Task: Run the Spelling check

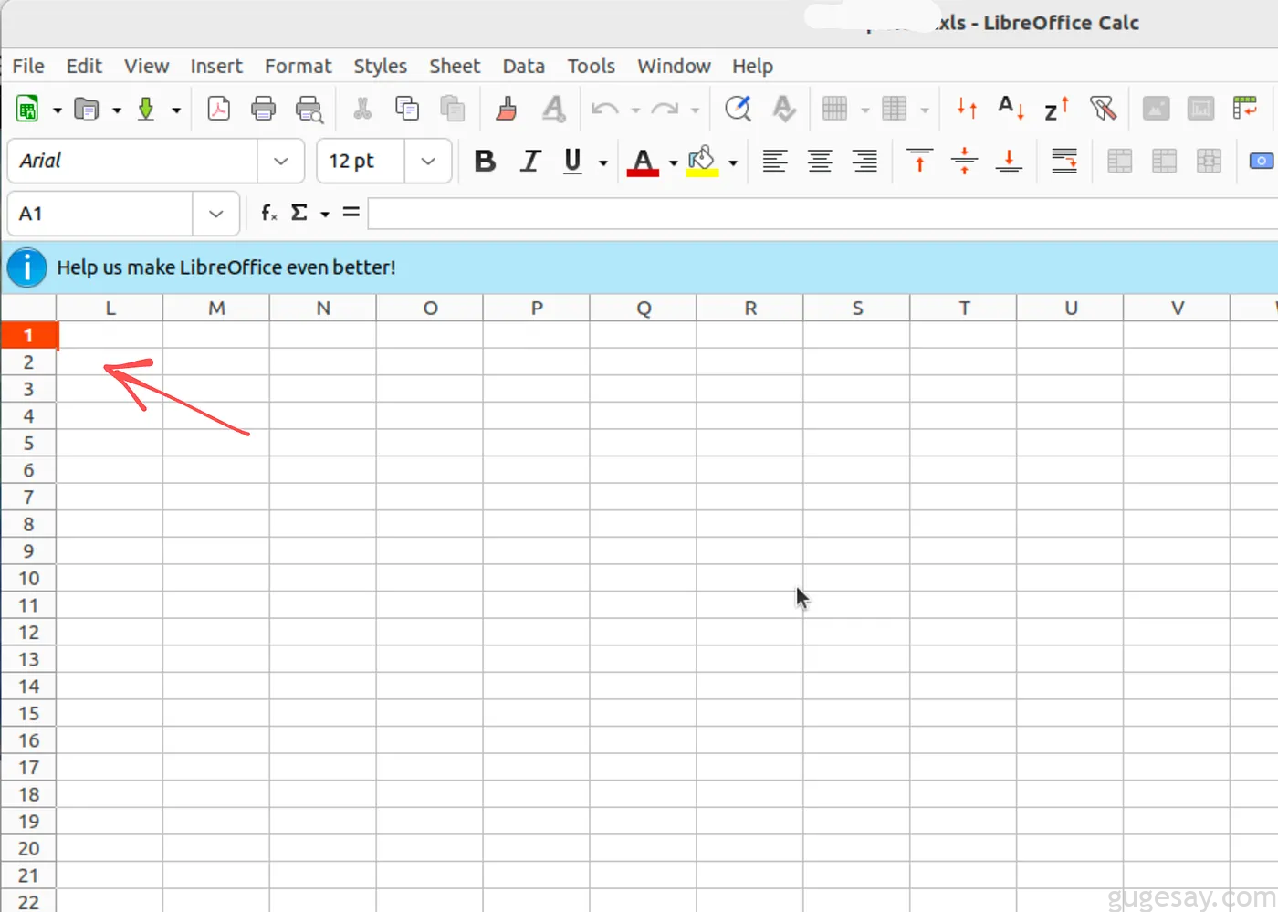Action: [x=783, y=110]
